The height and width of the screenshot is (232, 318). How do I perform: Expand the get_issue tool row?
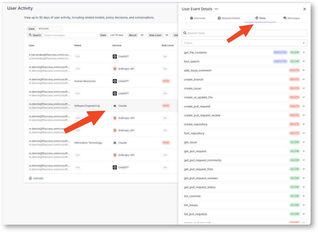[x=304, y=142]
